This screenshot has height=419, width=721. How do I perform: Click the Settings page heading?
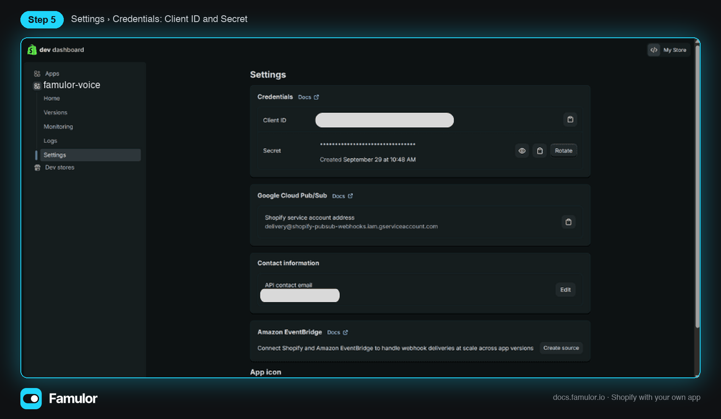point(268,75)
